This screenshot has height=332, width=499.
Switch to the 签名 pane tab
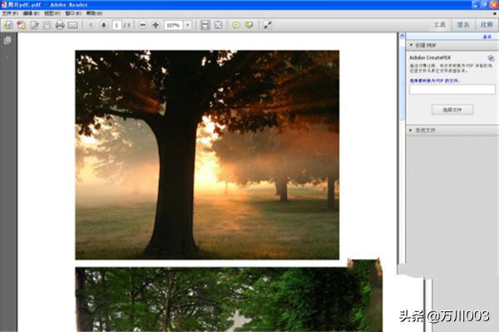click(463, 26)
